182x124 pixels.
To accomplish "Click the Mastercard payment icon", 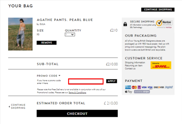I will (x=134, y=87).
